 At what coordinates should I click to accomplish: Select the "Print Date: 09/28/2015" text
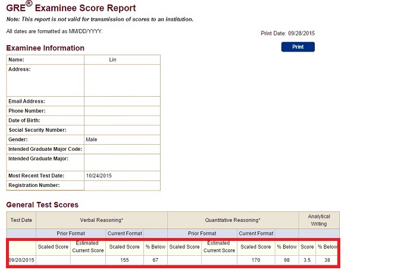pos(288,33)
